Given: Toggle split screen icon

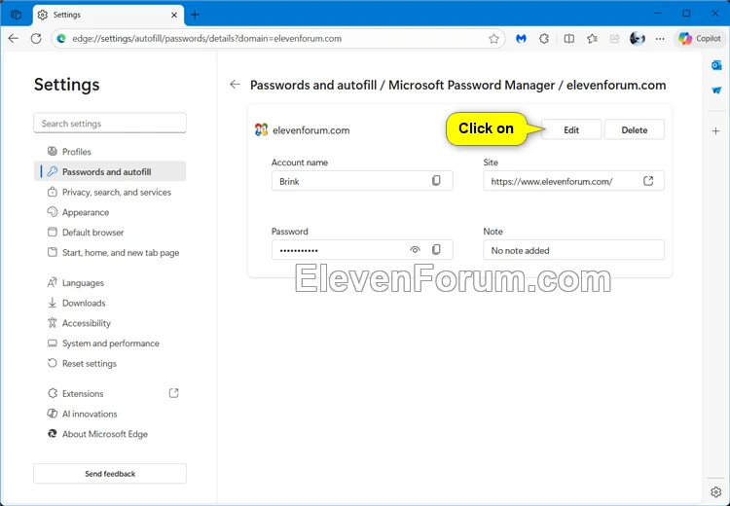Looking at the screenshot, I should tap(569, 39).
